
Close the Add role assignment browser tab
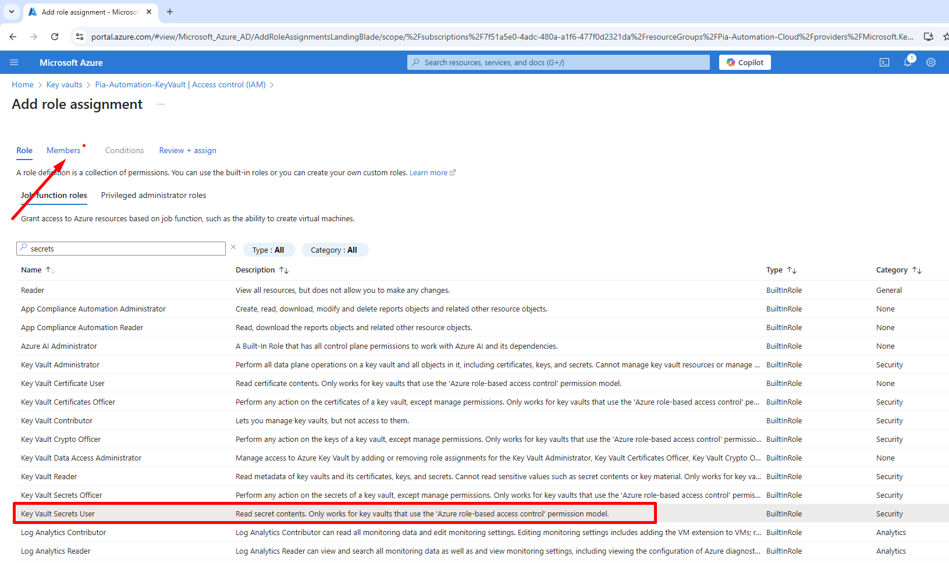pyautogui.click(x=149, y=12)
